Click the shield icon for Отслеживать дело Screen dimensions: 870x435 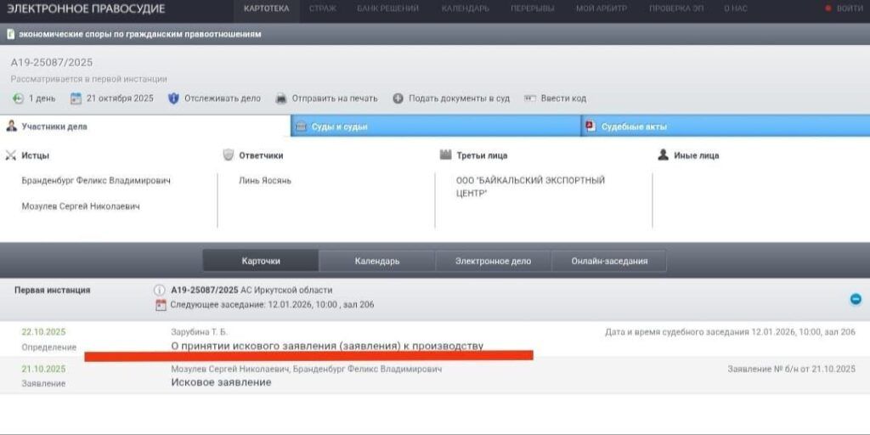pyautogui.click(x=173, y=99)
